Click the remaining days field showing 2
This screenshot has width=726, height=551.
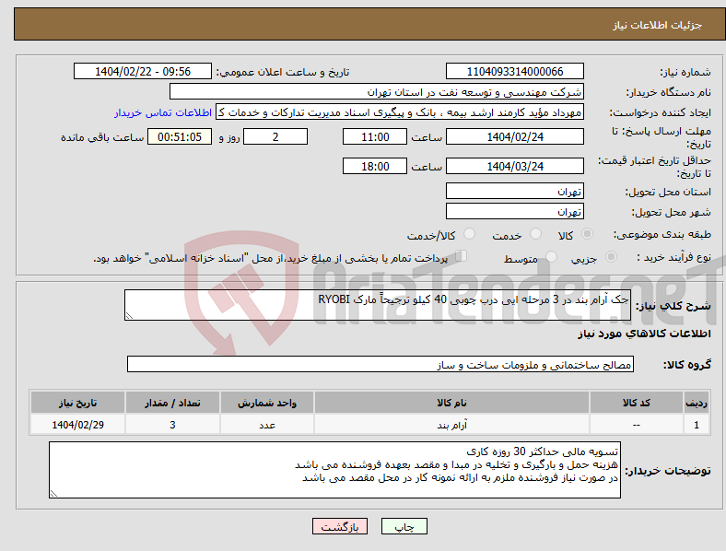(x=275, y=136)
